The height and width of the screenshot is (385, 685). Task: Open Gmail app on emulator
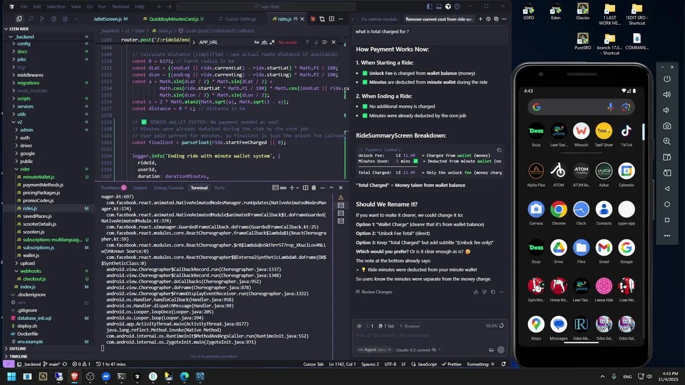tap(604, 251)
